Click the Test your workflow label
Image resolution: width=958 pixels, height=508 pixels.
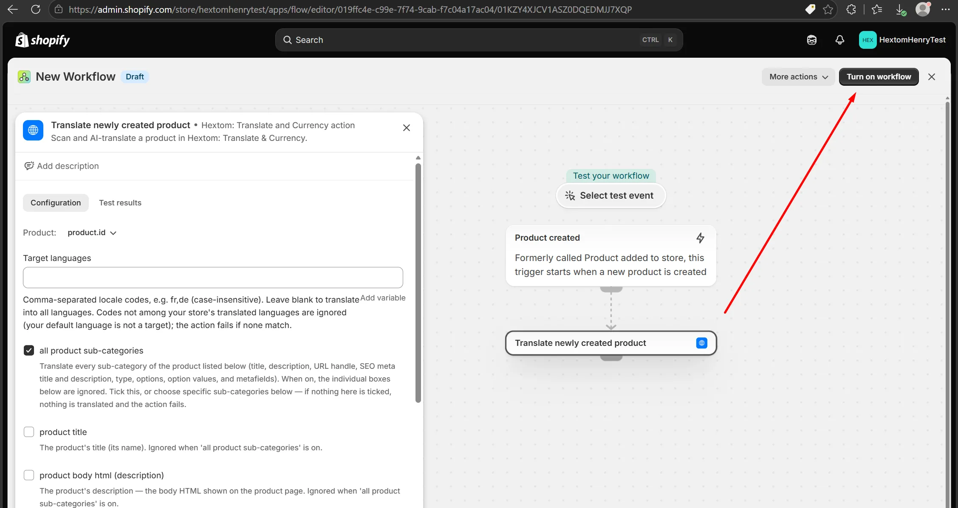tap(611, 176)
